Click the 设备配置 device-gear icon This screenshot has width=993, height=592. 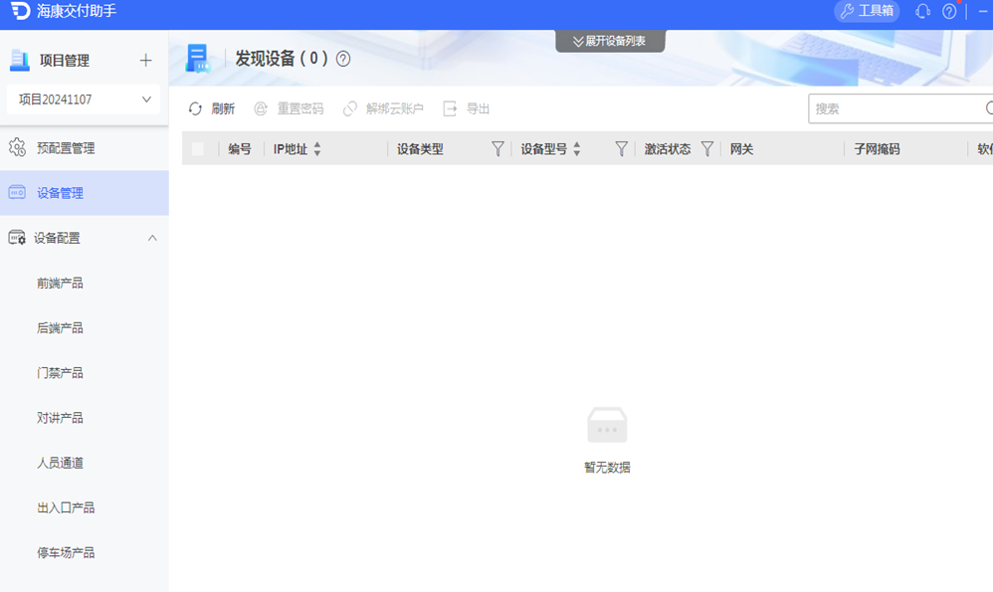[x=17, y=238]
